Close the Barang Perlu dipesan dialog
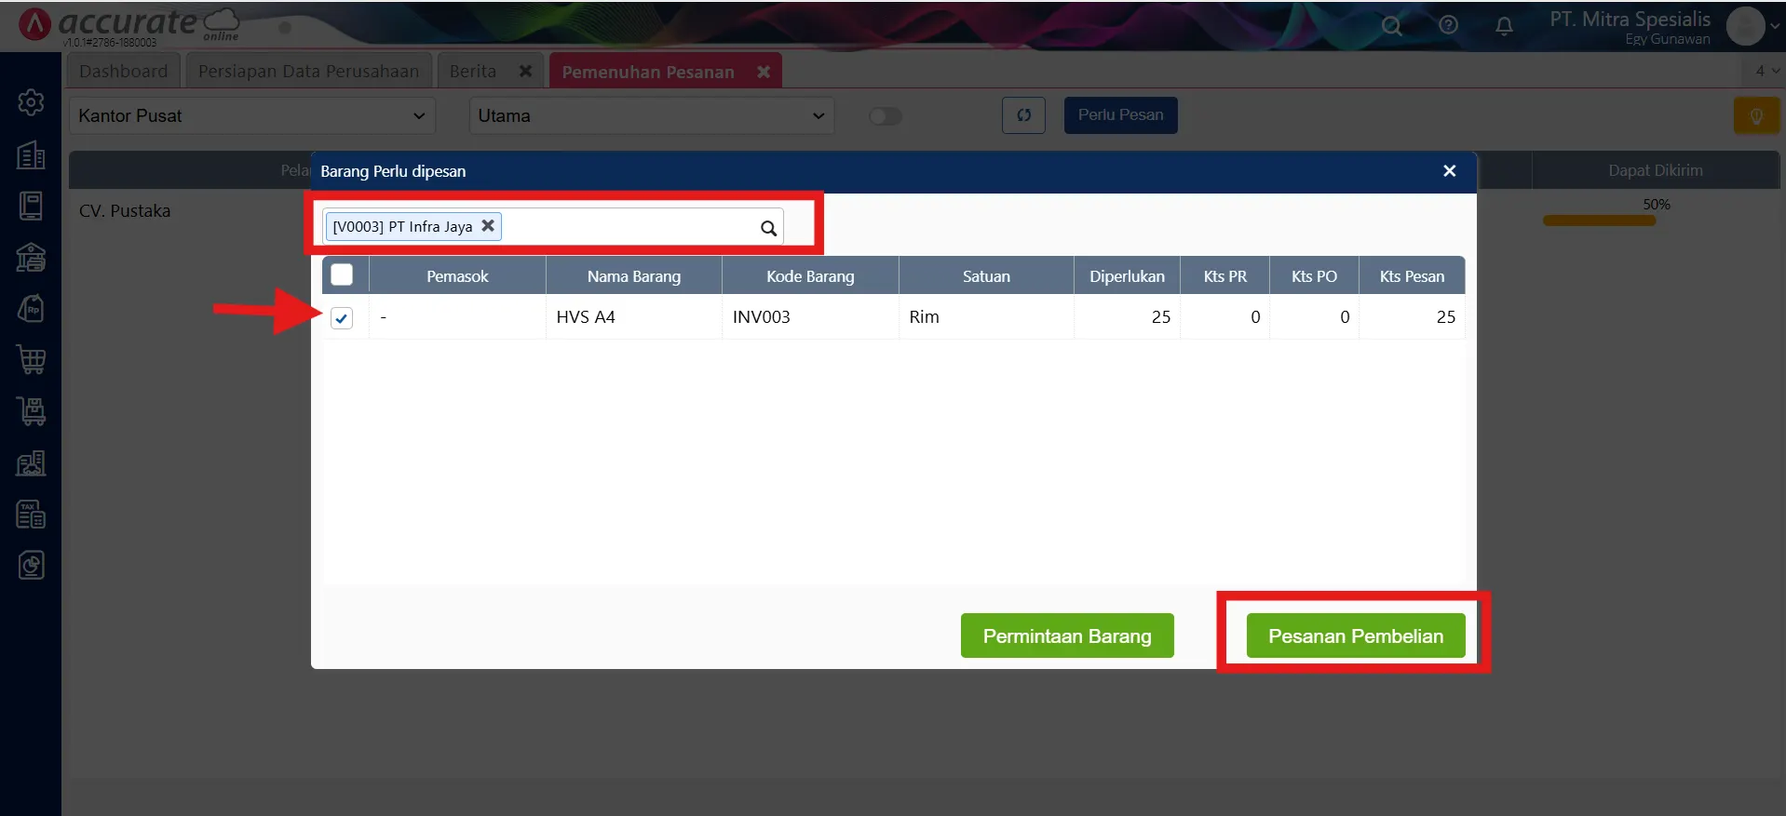This screenshot has width=1786, height=816. point(1449,171)
